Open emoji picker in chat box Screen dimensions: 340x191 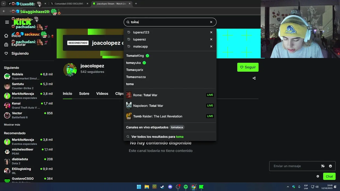click(x=330, y=166)
